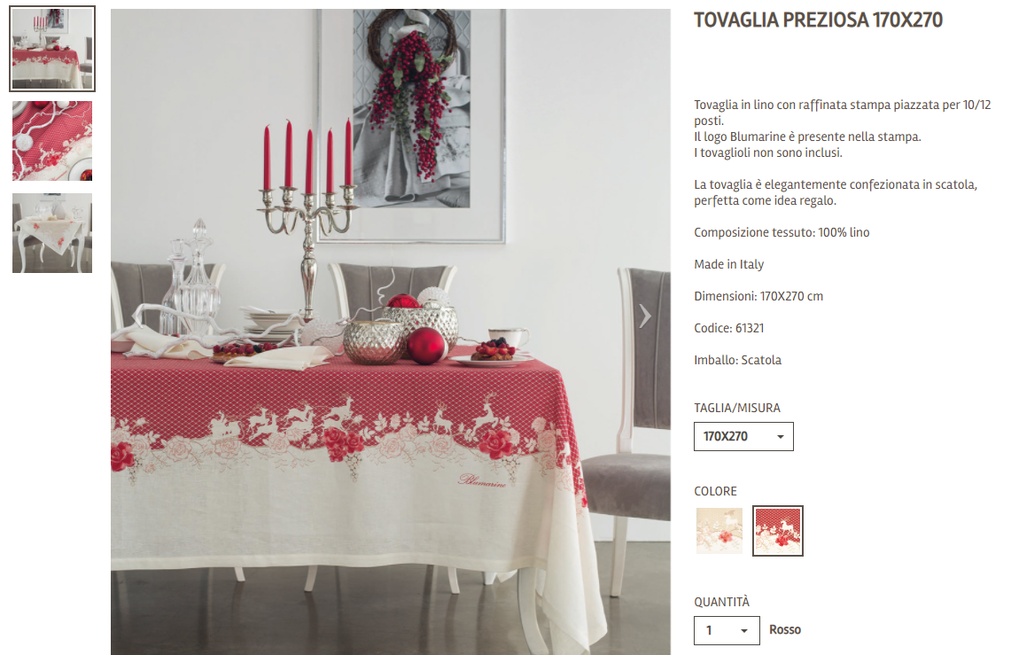Click the Codice: 61321 product code text

pos(728,328)
